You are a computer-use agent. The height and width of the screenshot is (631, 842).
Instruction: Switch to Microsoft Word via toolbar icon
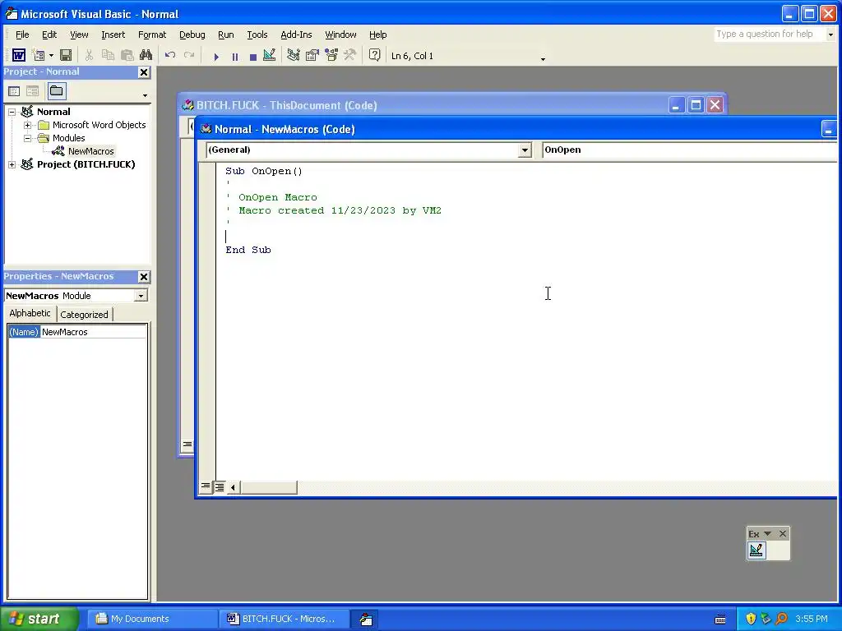(18, 55)
